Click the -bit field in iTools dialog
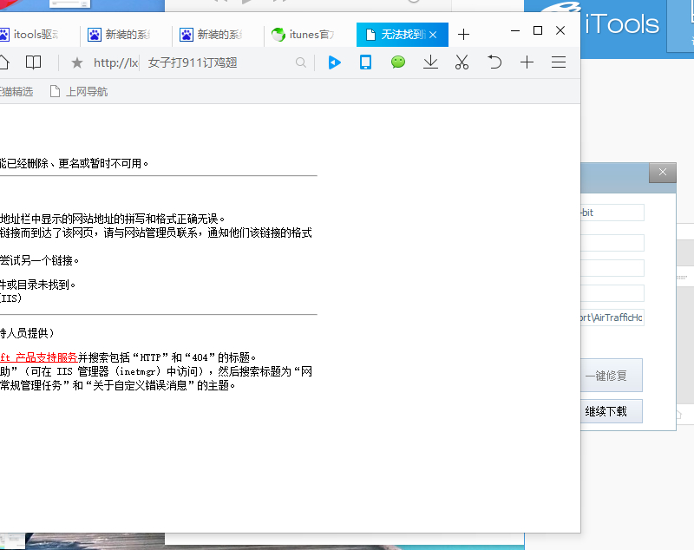This screenshot has width=694, height=550. [612, 213]
